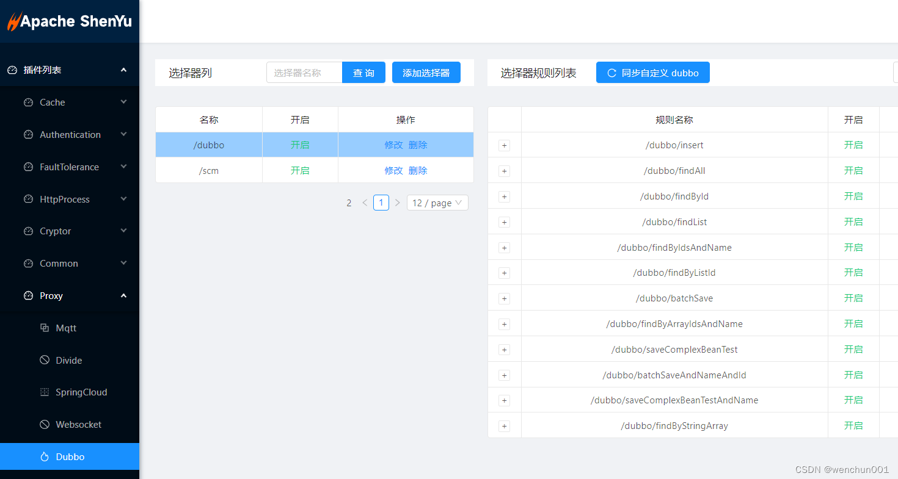Screen dimensions: 898x479
Task: Click the FaultTolerance category gauge icon
Action: (x=28, y=167)
